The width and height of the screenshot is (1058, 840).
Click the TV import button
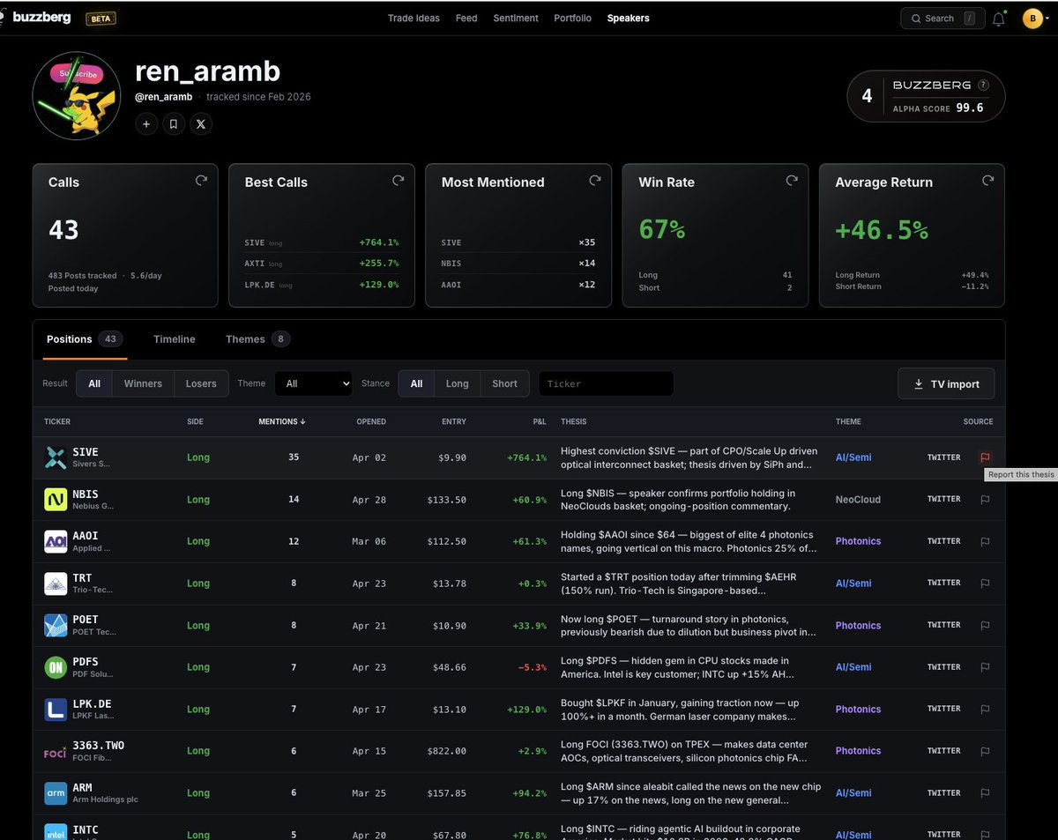pyautogui.click(x=946, y=384)
